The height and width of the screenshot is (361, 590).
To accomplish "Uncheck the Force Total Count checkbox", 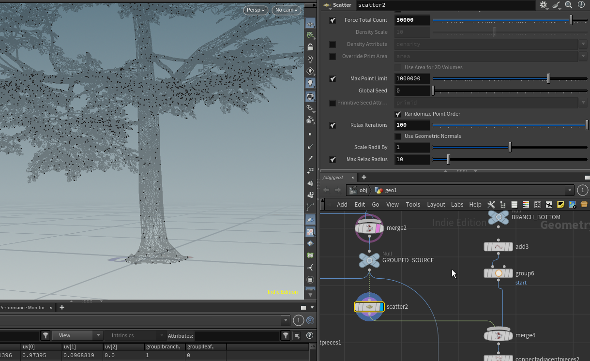I will (333, 20).
